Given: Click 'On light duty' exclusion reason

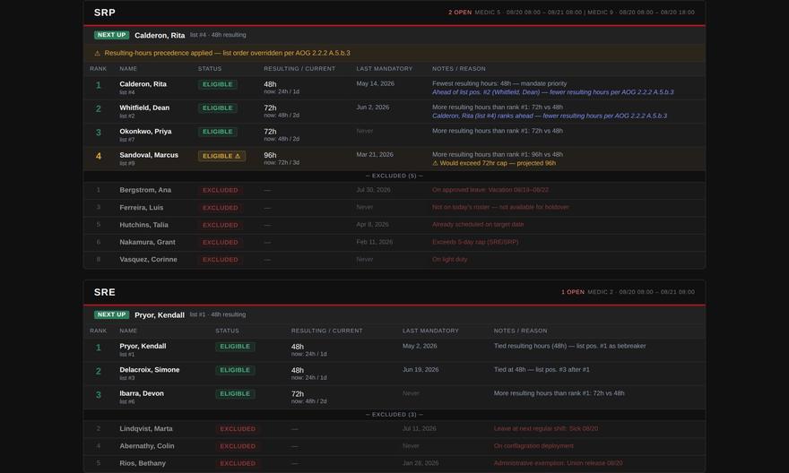Looking at the screenshot, I should [x=449, y=260].
